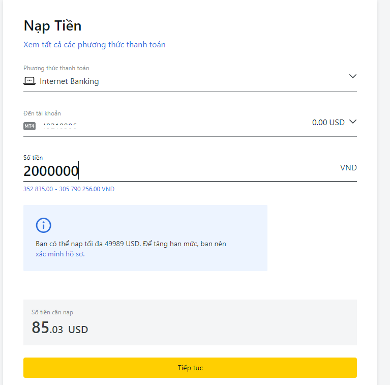Click the MT4 account badge
The height and width of the screenshot is (385, 390).
click(x=29, y=126)
